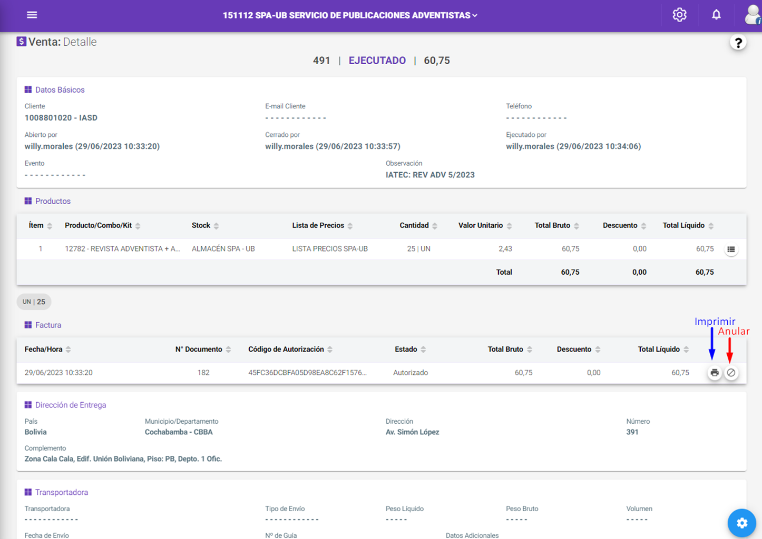Click the Zona Cala Cala complement text
The height and width of the screenshot is (539, 762).
pyautogui.click(x=123, y=459)
